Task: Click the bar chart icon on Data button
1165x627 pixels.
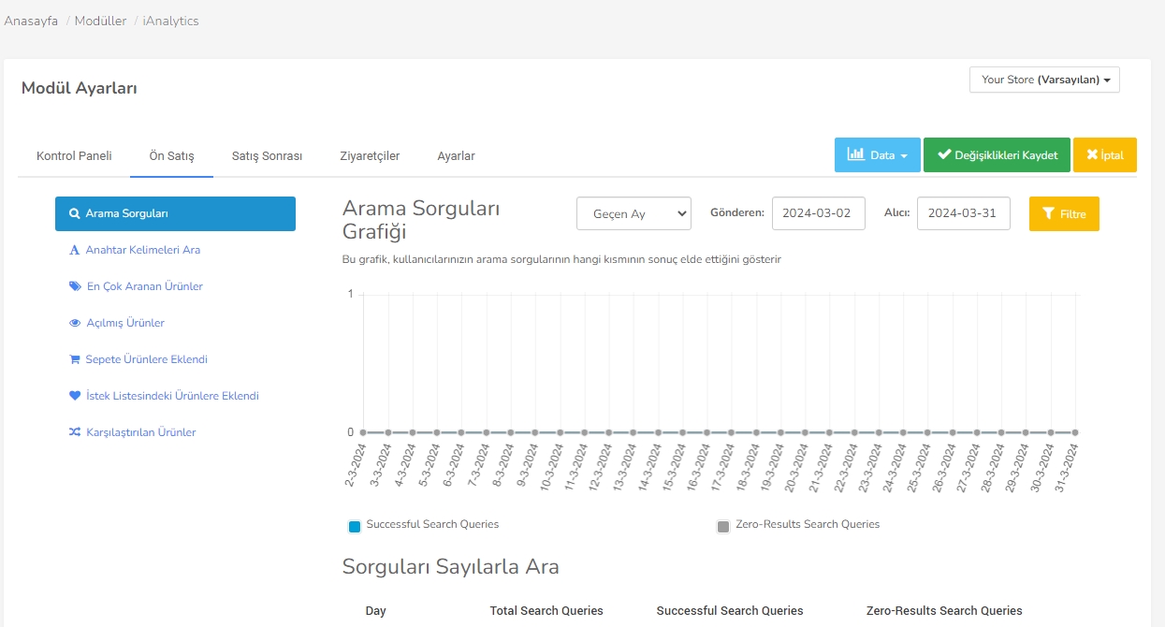Action: tap(855, 155)
